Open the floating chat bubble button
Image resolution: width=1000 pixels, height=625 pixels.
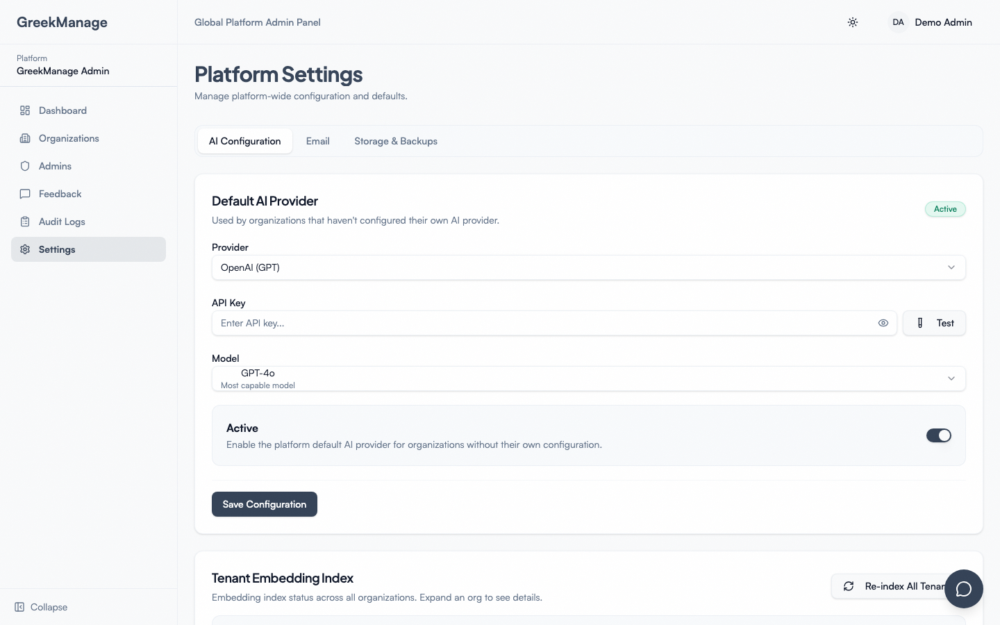[964, 589]
